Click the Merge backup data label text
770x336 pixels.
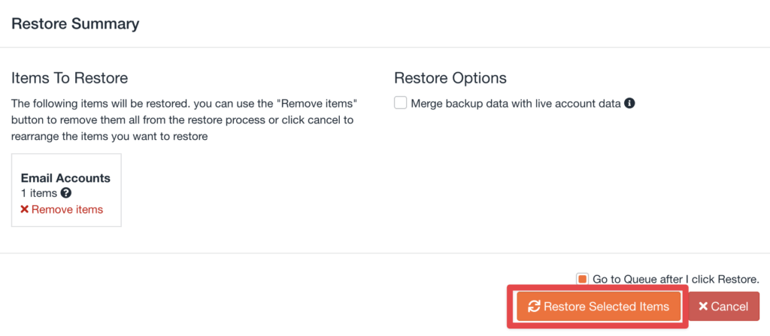516,104
